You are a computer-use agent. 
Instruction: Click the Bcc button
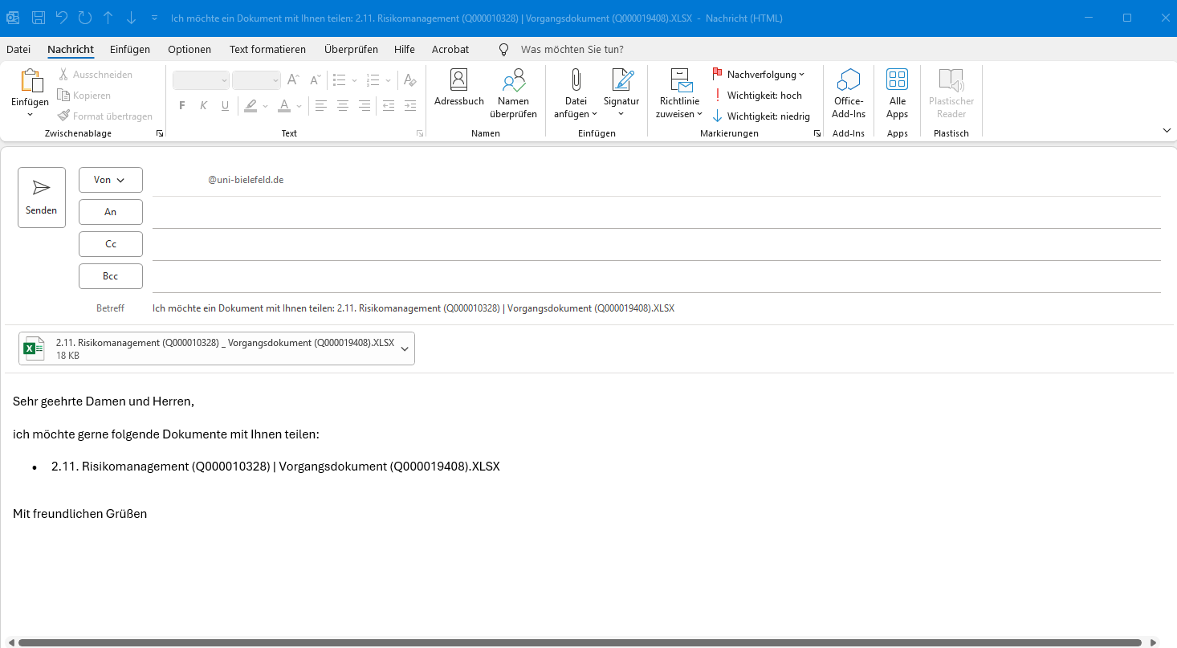click(x=111, y=276)
